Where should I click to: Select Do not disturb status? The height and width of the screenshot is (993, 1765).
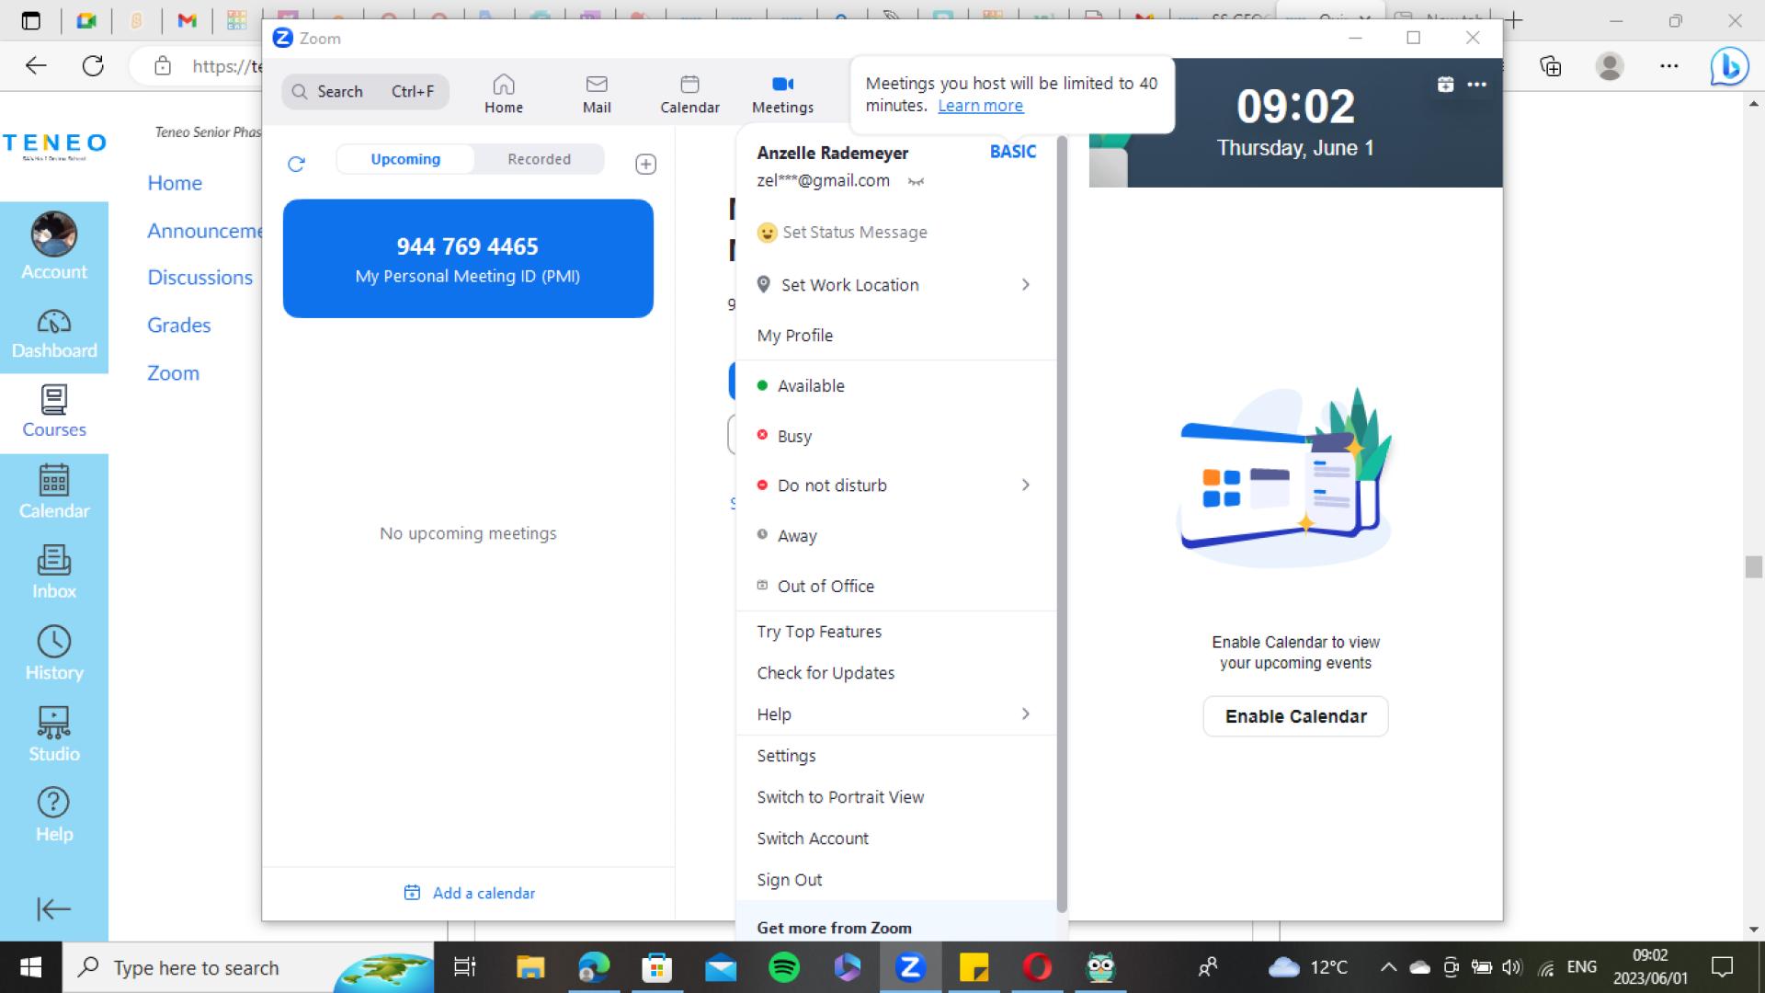click(833, 485)
